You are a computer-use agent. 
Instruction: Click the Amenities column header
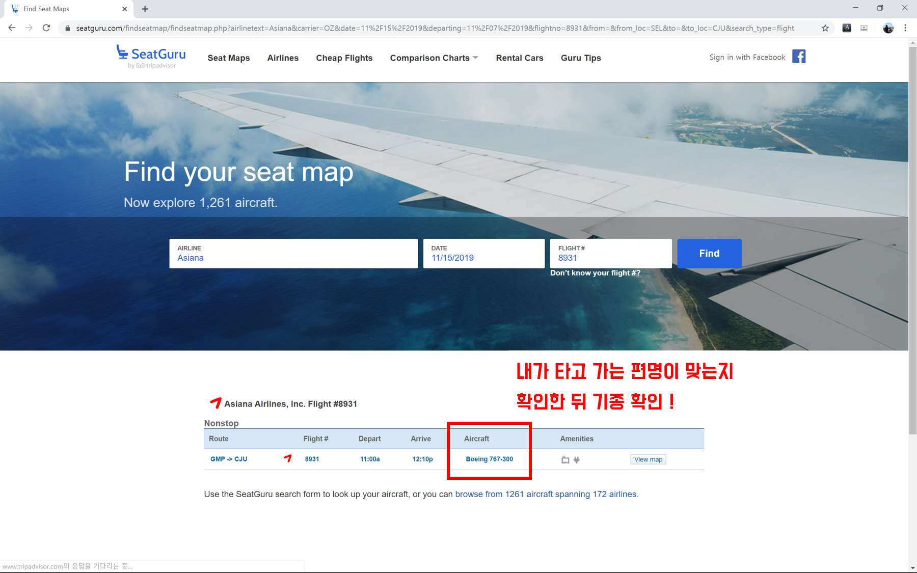tap(577, 439)
